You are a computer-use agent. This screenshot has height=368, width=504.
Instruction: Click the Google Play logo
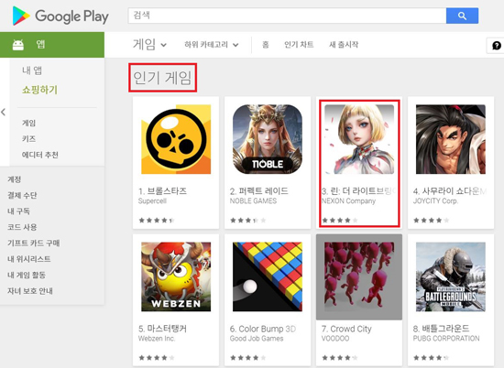coord(60,16)
